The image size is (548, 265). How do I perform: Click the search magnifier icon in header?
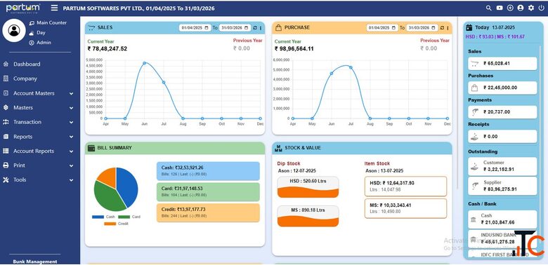click(489, 8)
